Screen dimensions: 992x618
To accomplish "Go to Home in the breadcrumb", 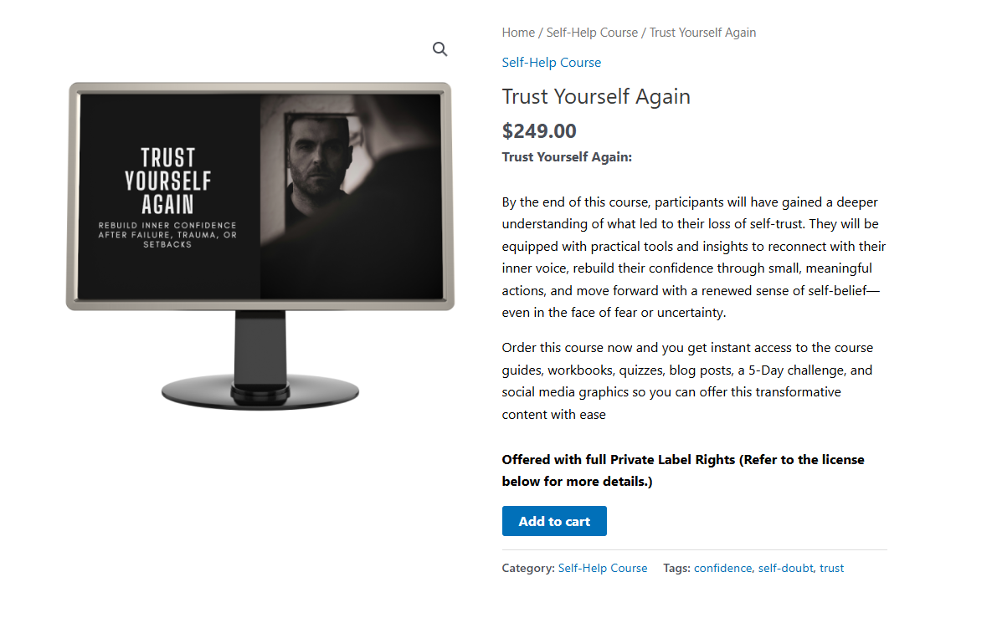I will [518, 33].
